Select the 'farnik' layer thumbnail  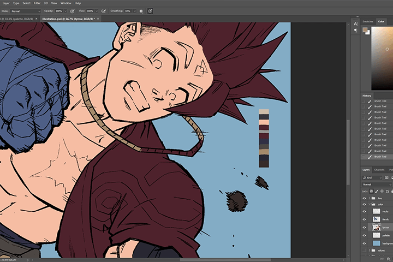tap(376, 219)
